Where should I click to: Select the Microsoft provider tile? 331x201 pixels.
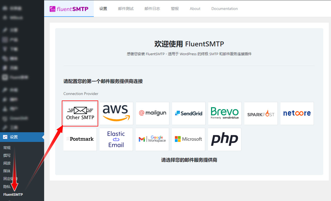[188, 139]
